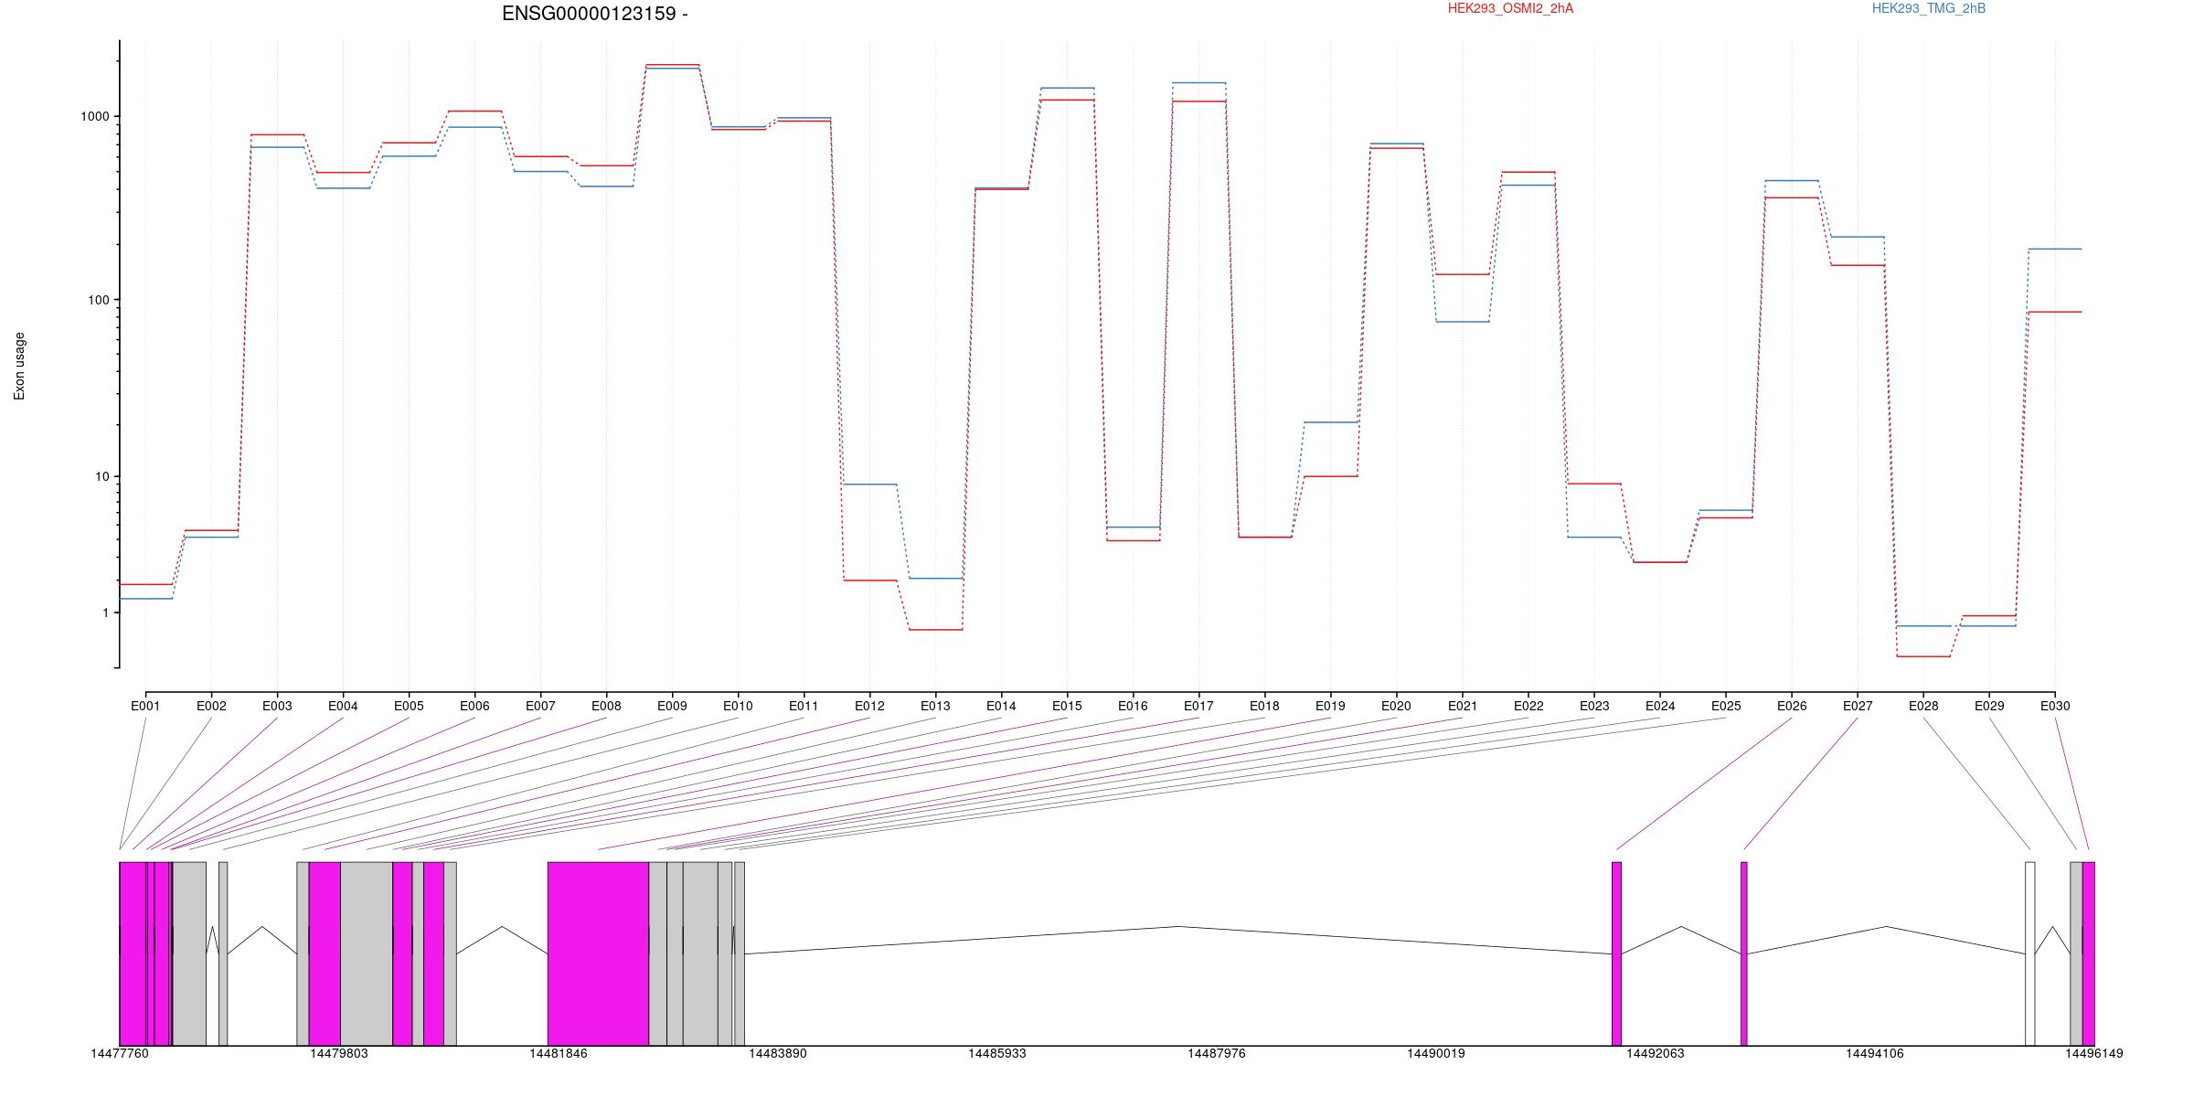Viewport: 2194px width, 1097px height.
Task: Click the E014 exon label
Action: tap(1001, 706)
